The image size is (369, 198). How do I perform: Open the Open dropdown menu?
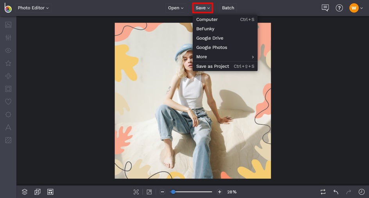[176, 8]
